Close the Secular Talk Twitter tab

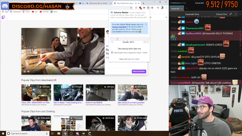pos(111,3)
